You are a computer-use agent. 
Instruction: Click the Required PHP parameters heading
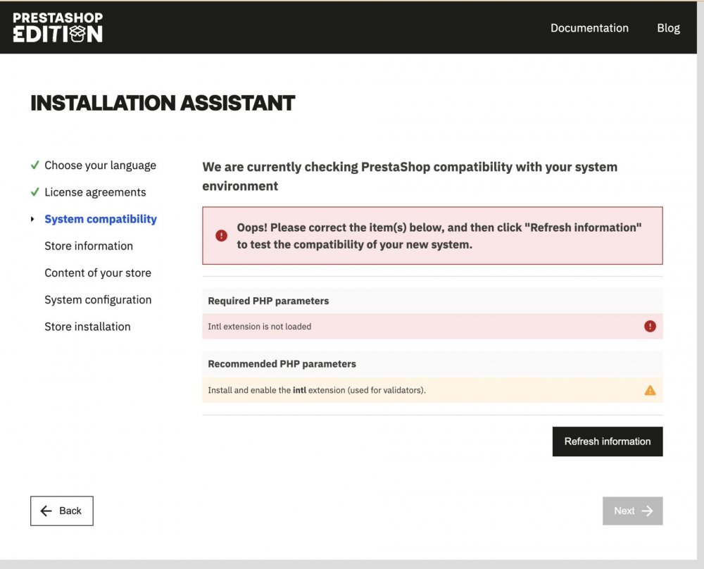(268, 301)
